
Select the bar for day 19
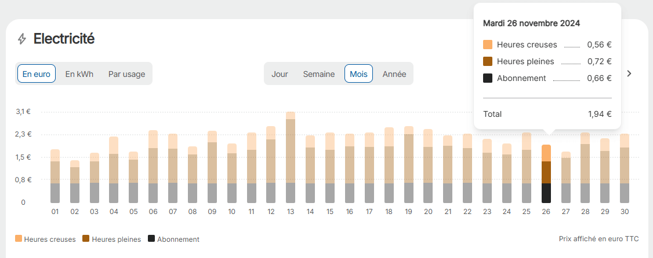tap(408, 164)
